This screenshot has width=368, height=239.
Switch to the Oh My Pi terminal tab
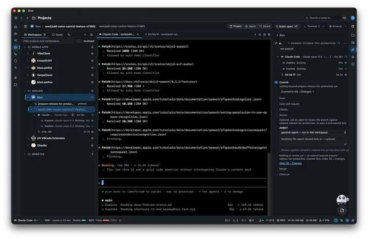pyautogui.click(x=162, y=34)
